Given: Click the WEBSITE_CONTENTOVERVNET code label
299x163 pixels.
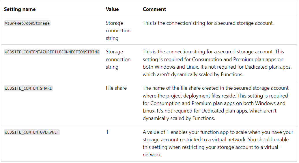Looking at the screenshot, I should click(x=32, y=132).
